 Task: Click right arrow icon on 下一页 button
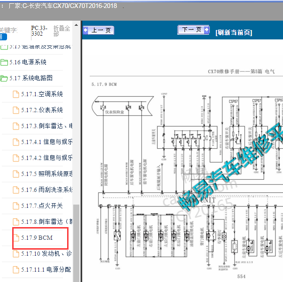point(207,30)
